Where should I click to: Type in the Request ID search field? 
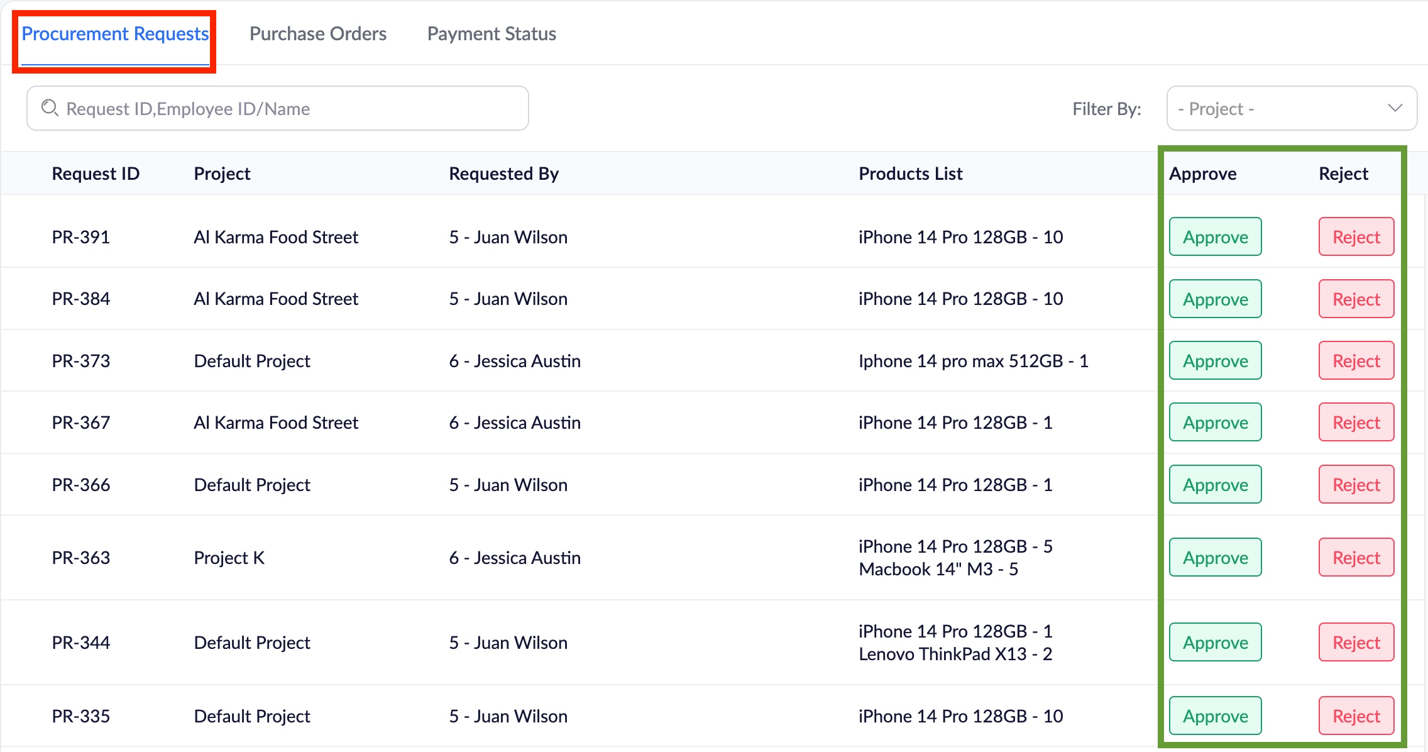pyautogui.click(x=289, y=108)
